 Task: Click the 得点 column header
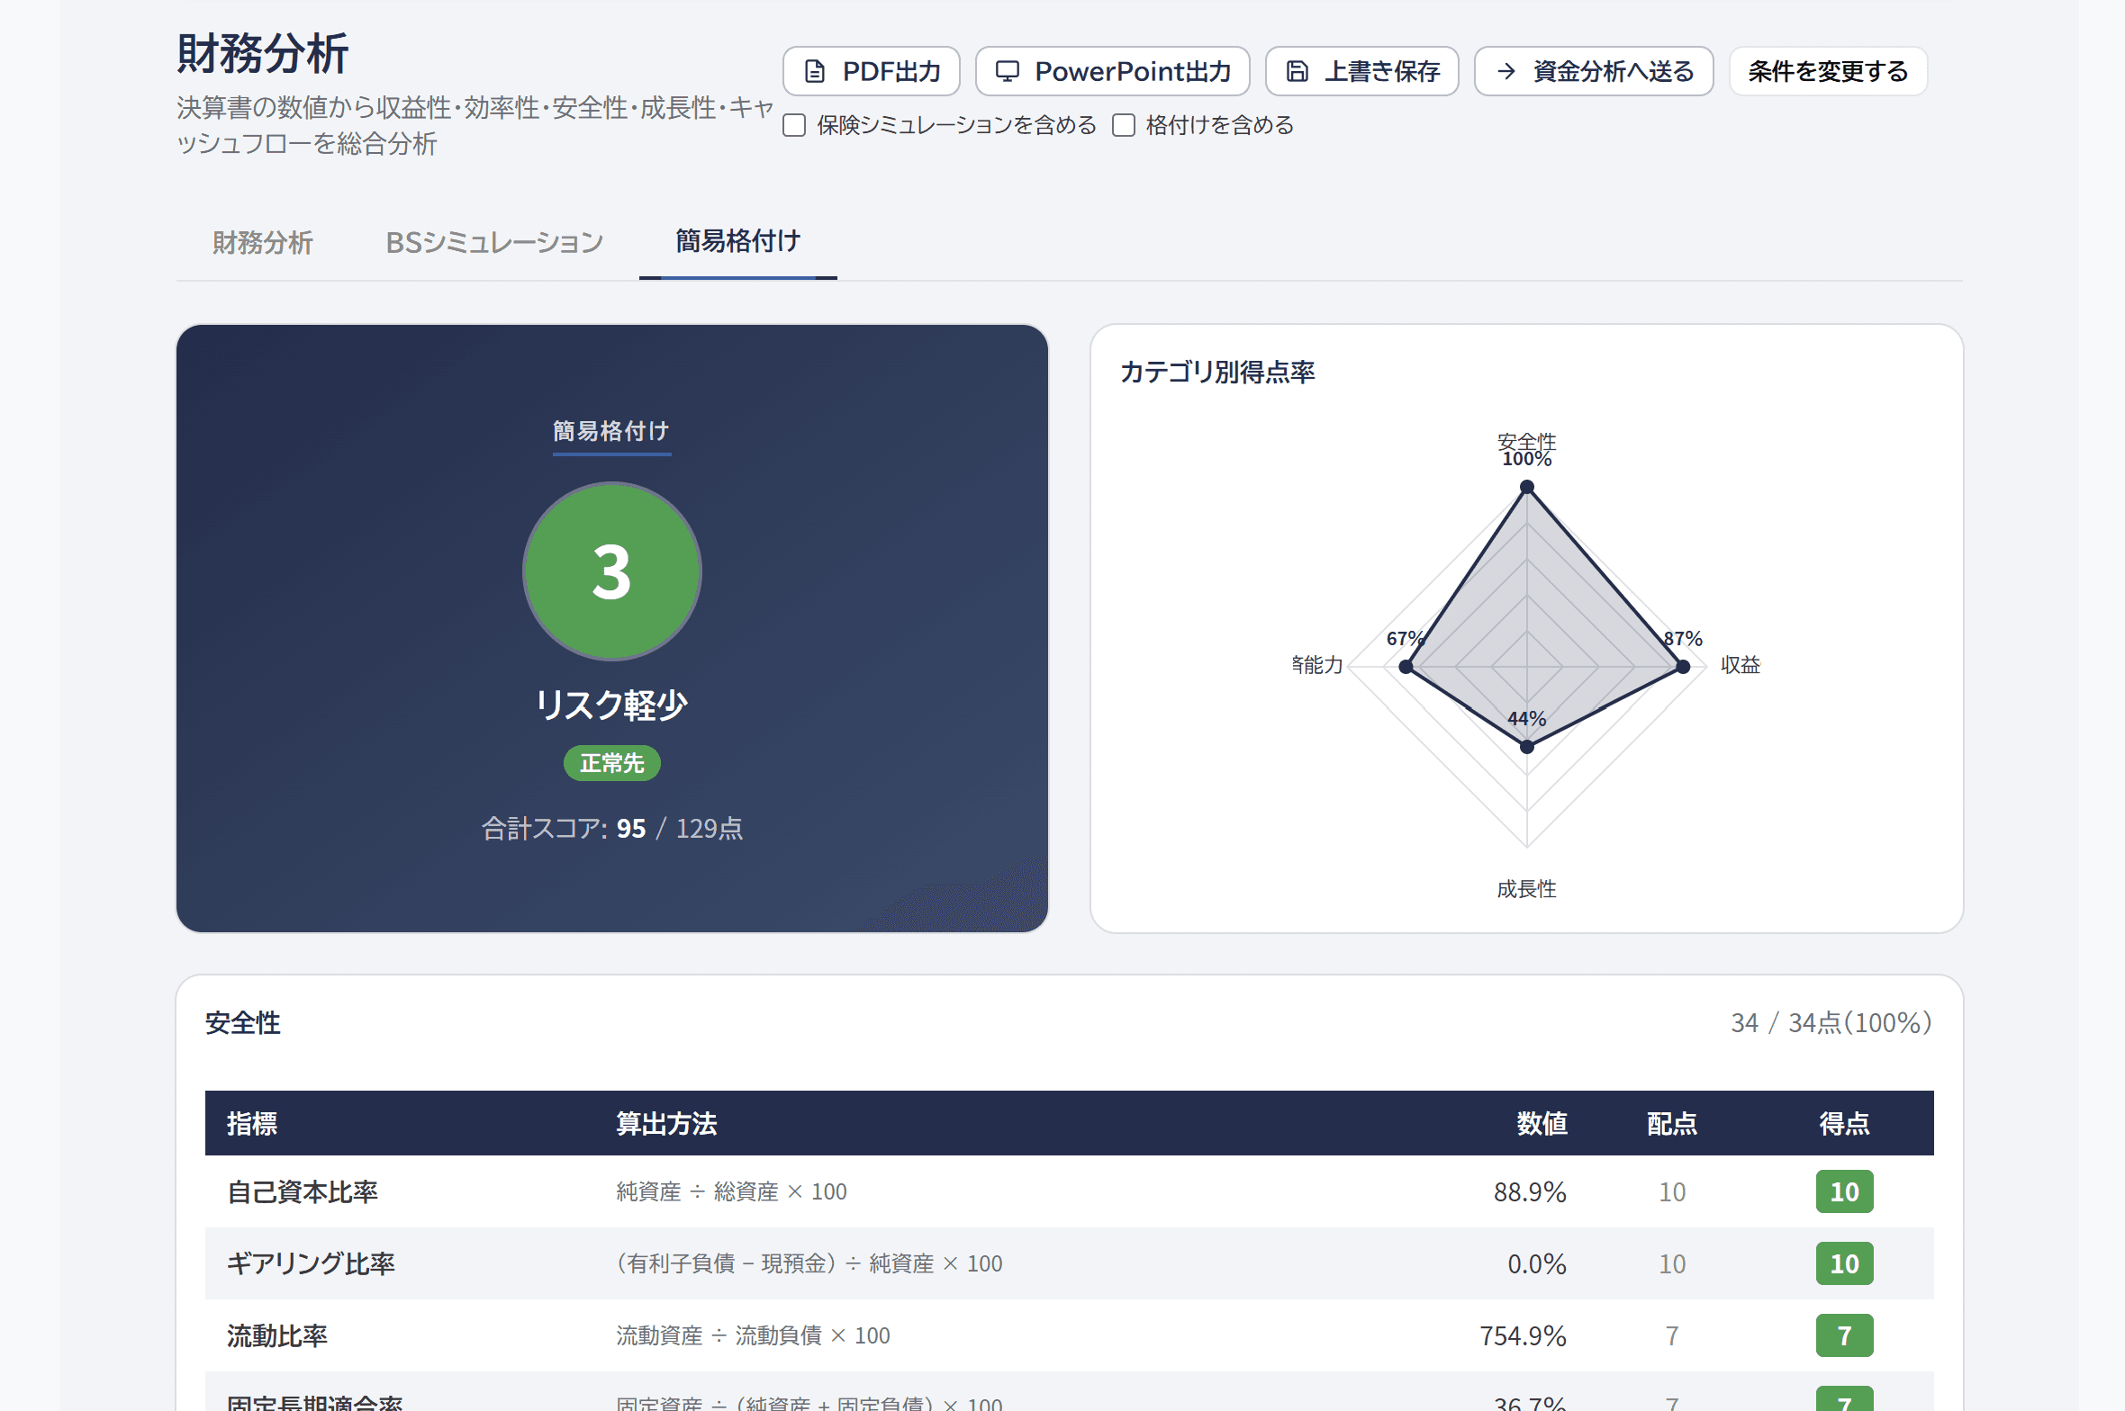click(1845, 1123)
